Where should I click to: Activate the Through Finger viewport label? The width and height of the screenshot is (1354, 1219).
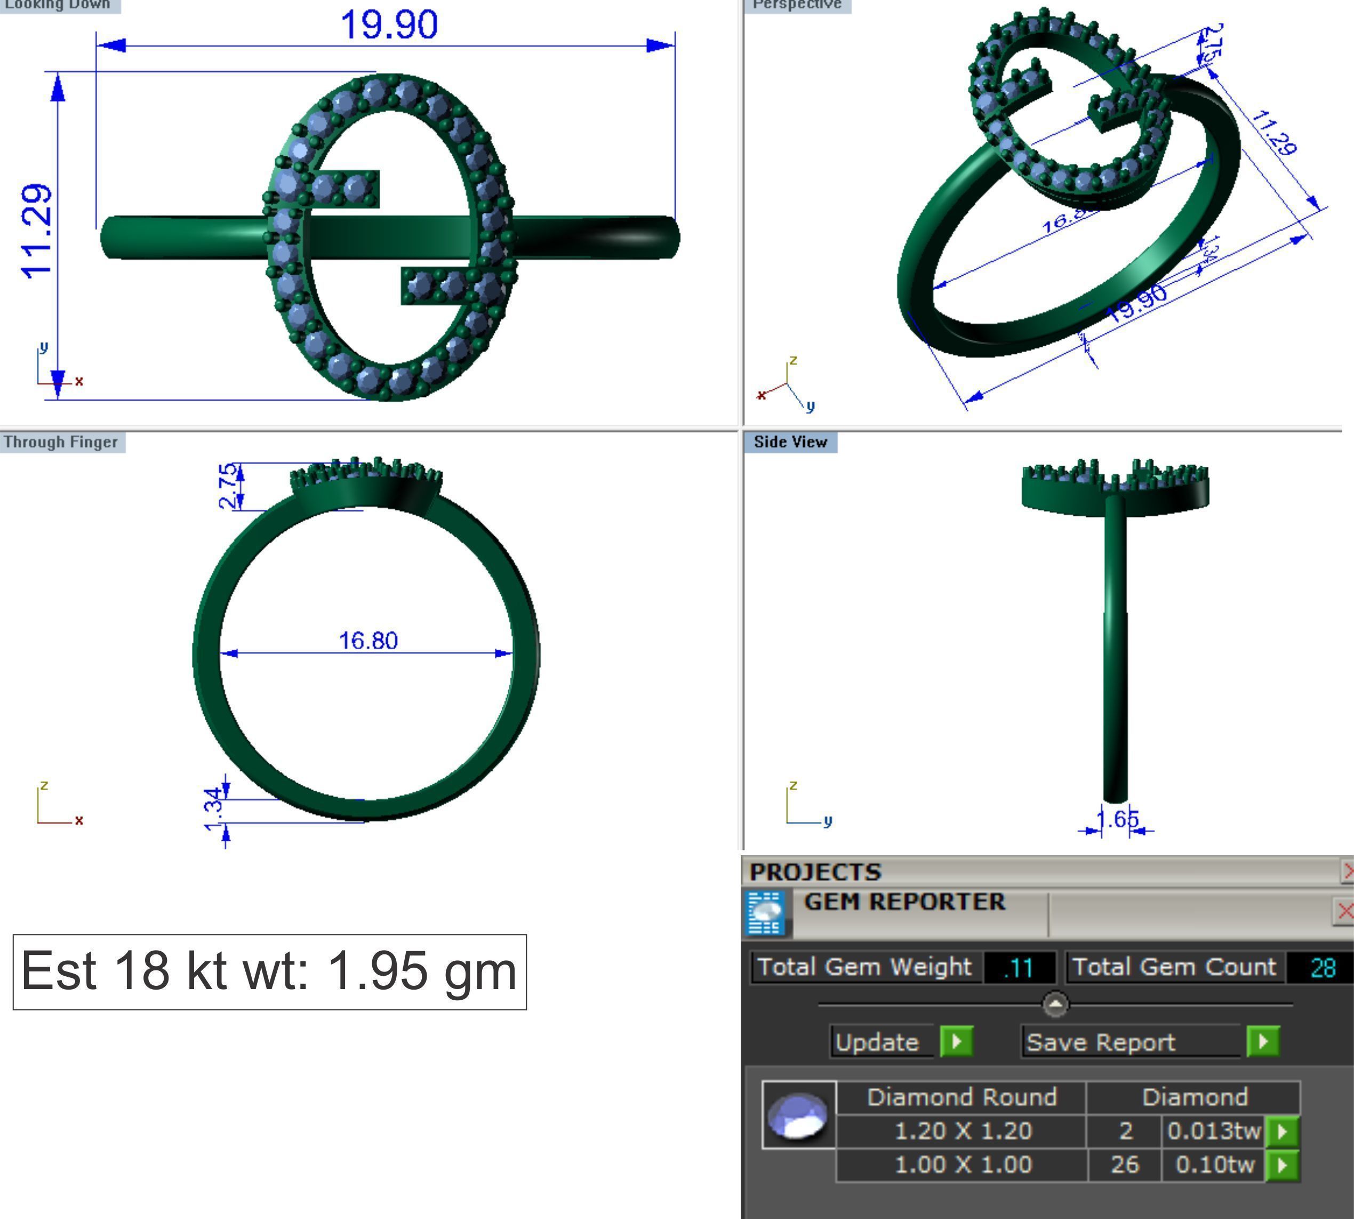[62, 442]
